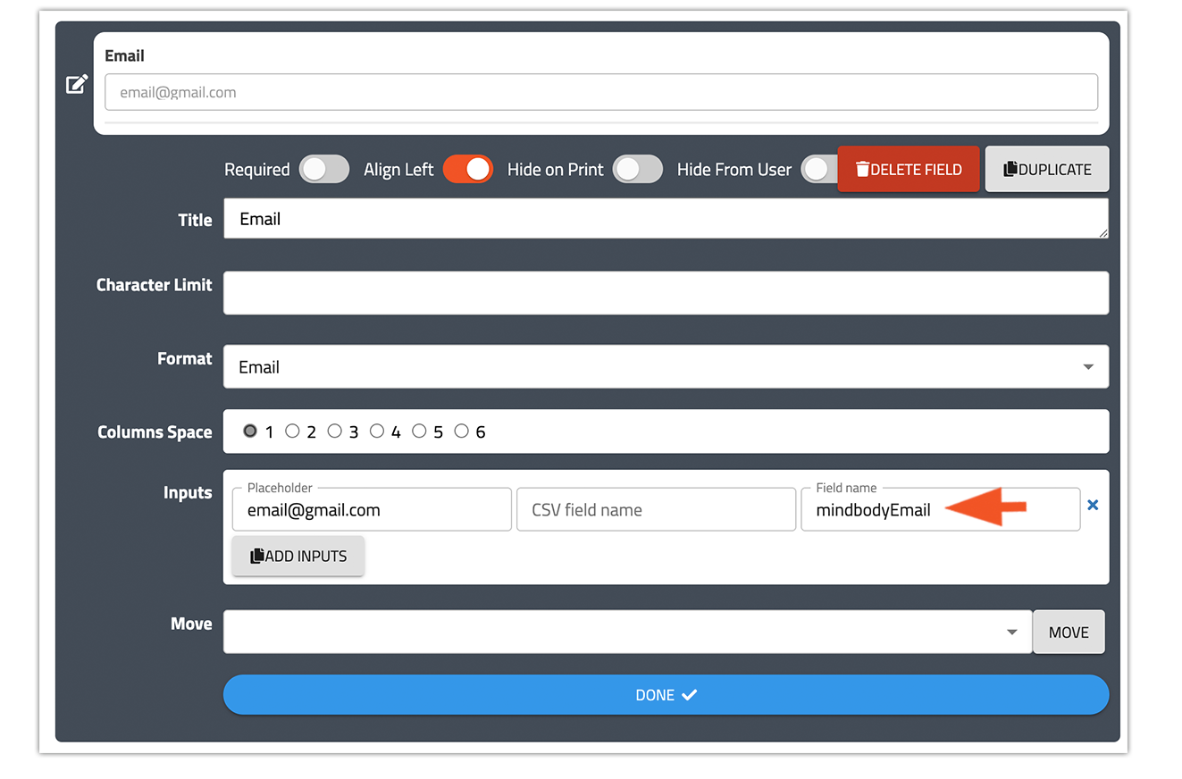Viewport: 1182px width, 779px height.
Task: Select Columns Space option 4
Action: (x=377, y=431)
